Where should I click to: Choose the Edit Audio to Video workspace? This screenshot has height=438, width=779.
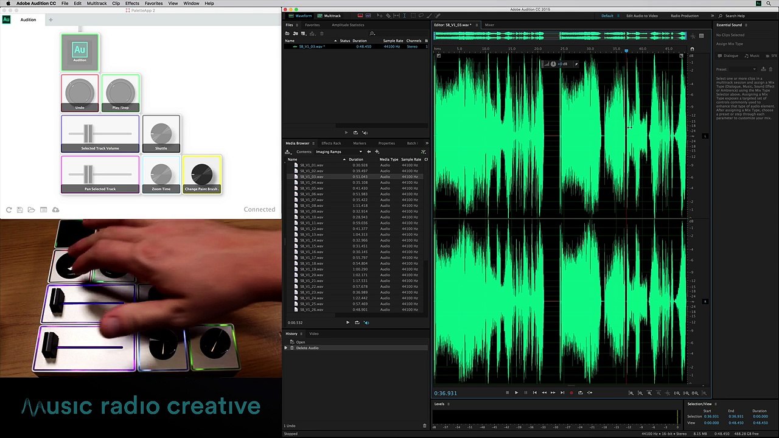pos(642,16)
